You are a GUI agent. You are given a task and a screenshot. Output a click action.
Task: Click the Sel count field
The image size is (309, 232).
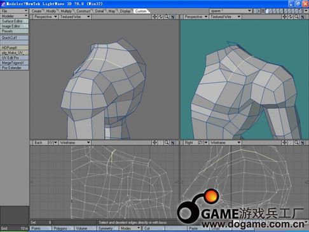tap(41, 222)
